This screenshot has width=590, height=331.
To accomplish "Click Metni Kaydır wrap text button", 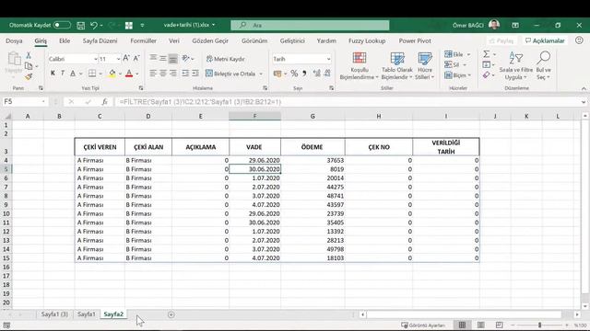I will 226,59.
